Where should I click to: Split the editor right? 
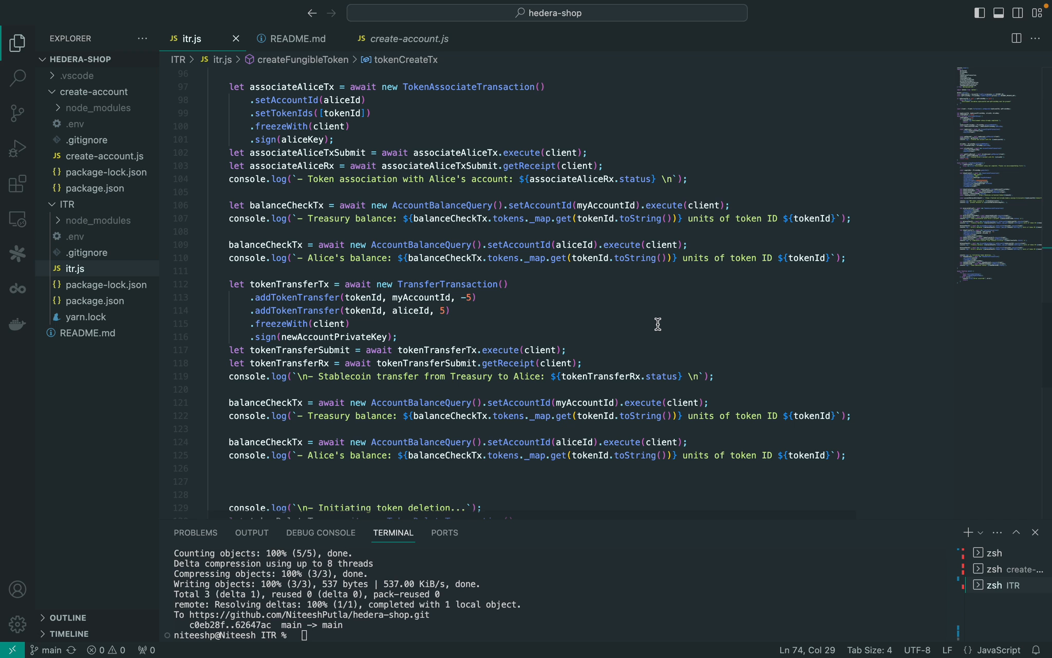1016,39
